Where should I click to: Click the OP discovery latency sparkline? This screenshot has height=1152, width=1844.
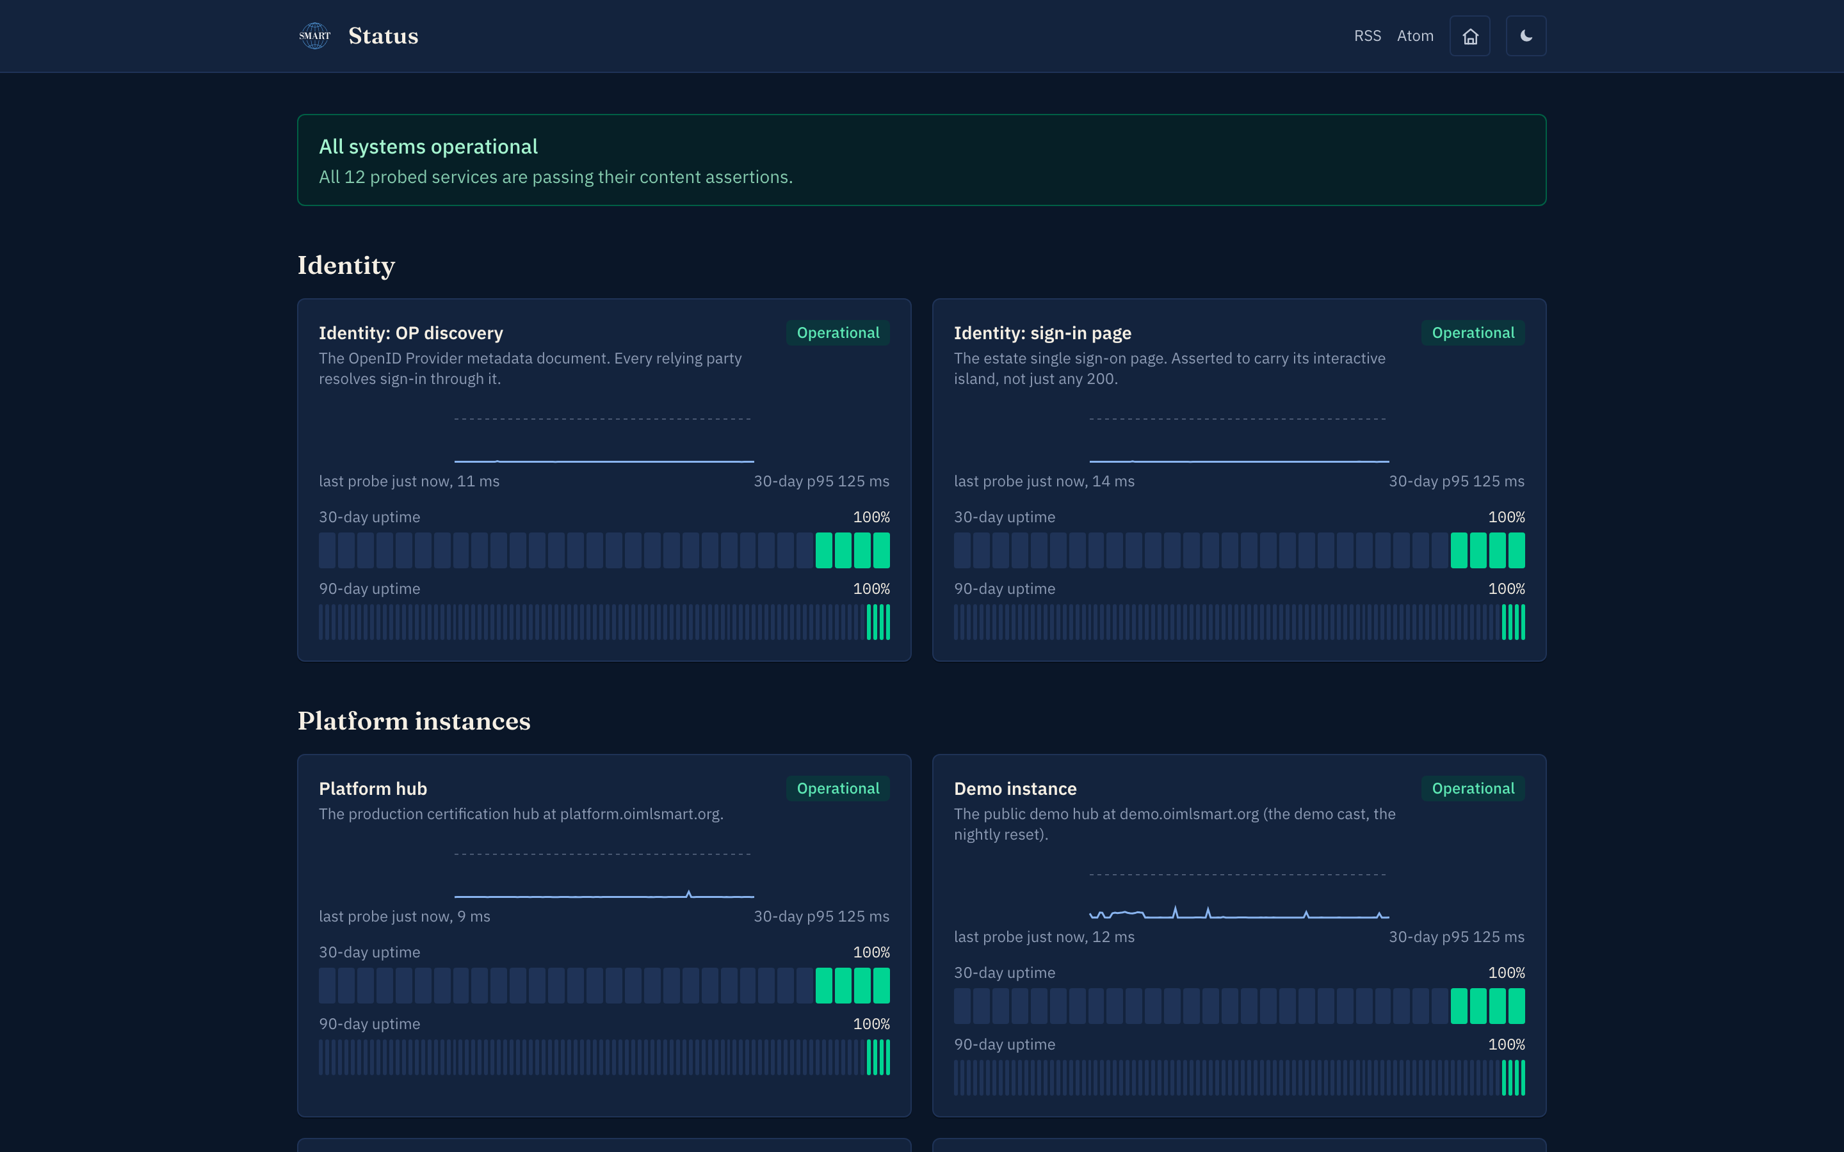tap(604, 440)
